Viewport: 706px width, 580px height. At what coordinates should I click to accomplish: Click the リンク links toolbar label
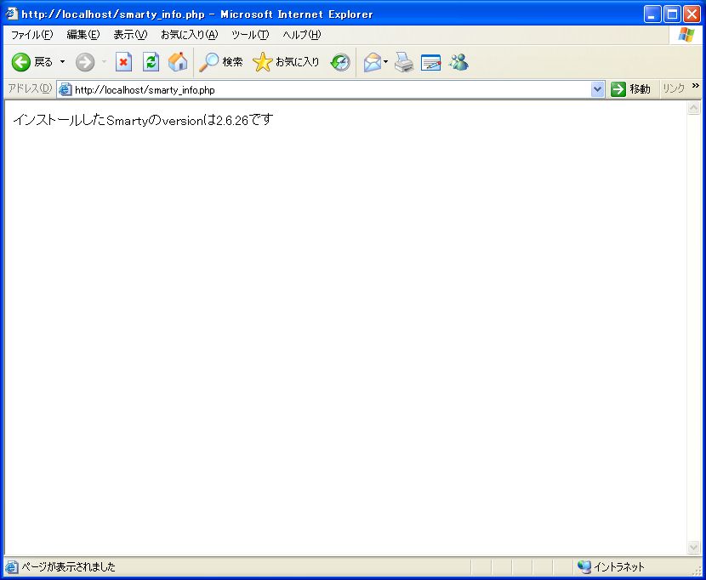[x=674, y=88]
